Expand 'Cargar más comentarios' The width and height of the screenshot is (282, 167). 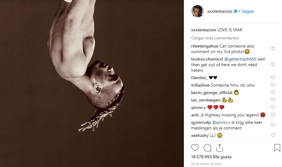pos(215,38)
